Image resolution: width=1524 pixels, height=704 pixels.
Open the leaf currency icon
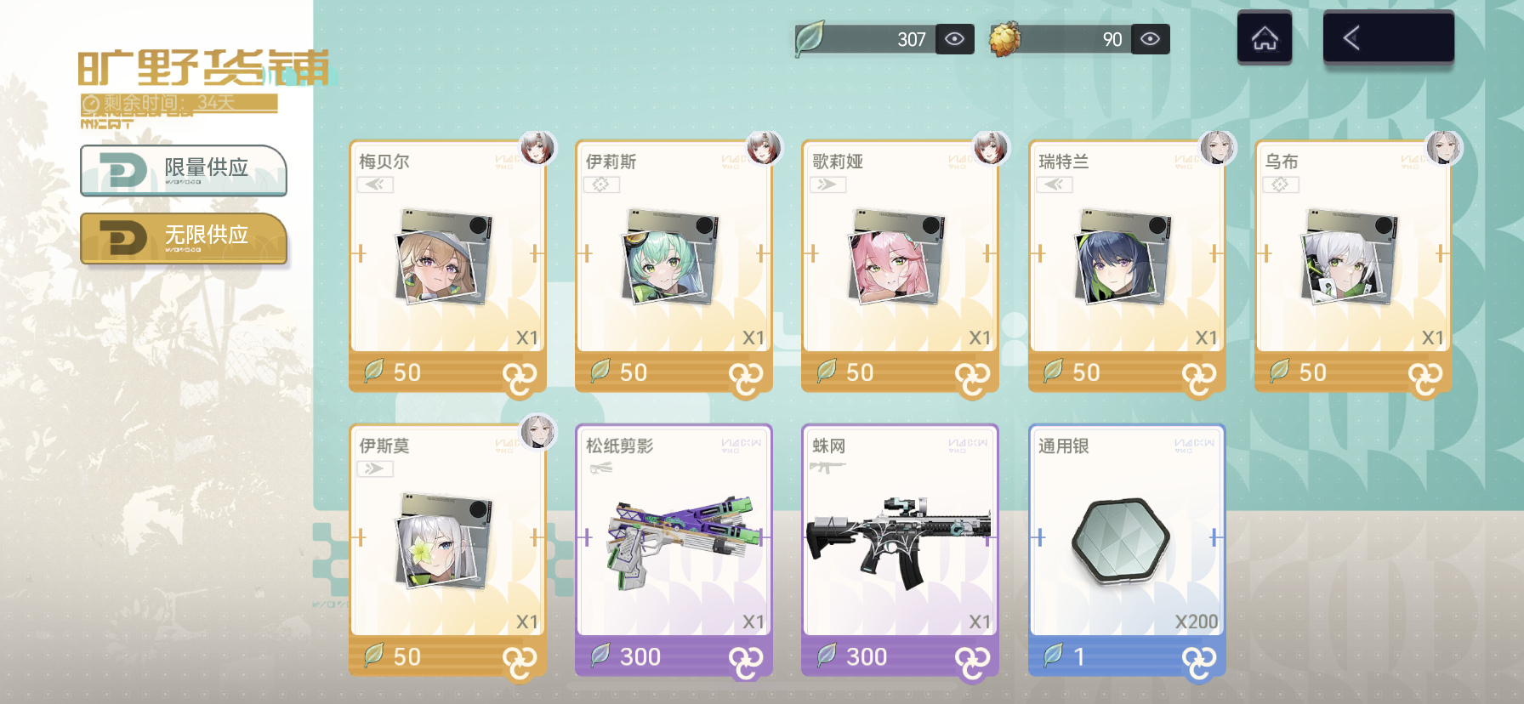pos(810,38)
